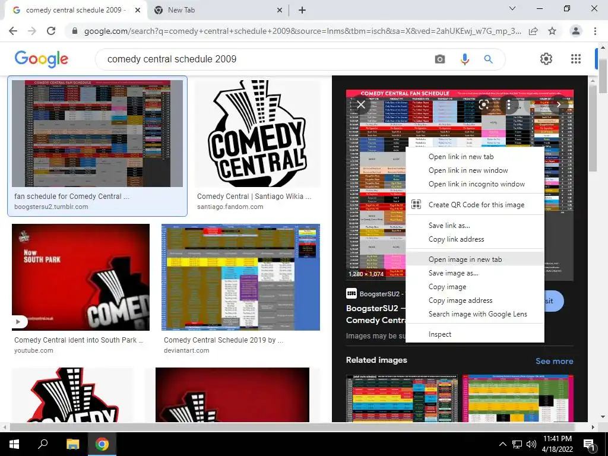Click See more related images
The image size is (608, 456).
[x=554, y=361]
